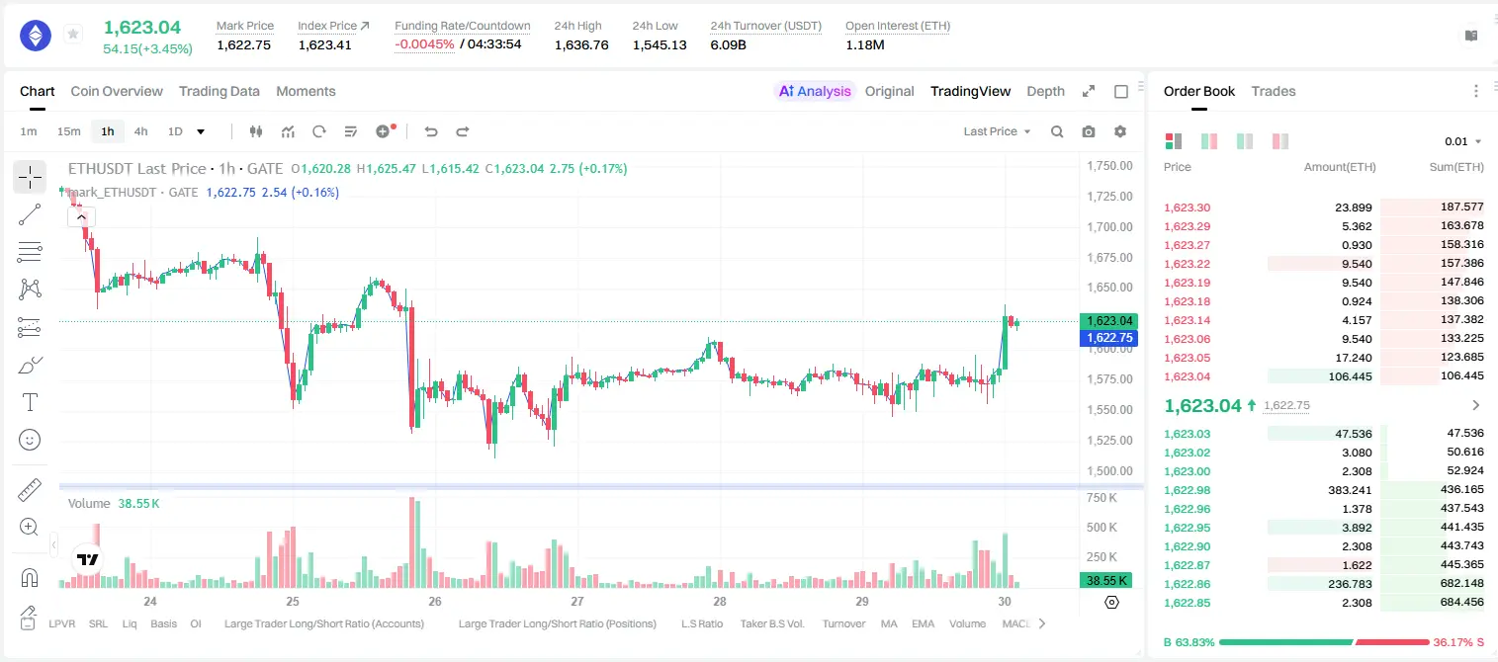Viewport: 1498px width, 662px height.
Task: Click the candlestick chart type icon
Action: (256, 131)
